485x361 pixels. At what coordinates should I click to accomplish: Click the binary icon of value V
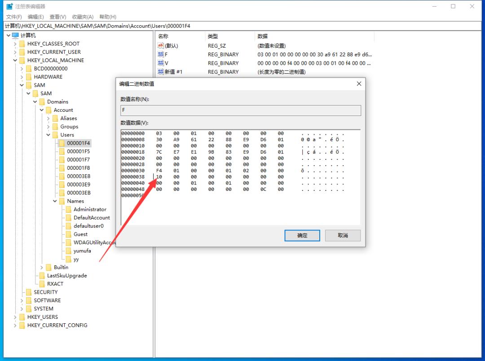161,63
